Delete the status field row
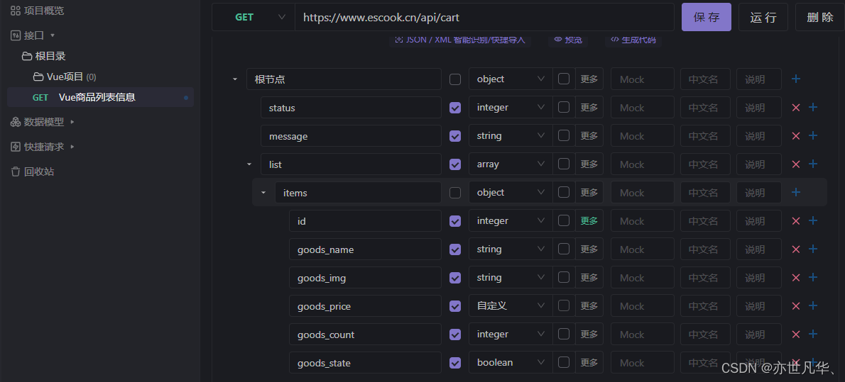This screenshot has height=382, width=845. point(795,108)
